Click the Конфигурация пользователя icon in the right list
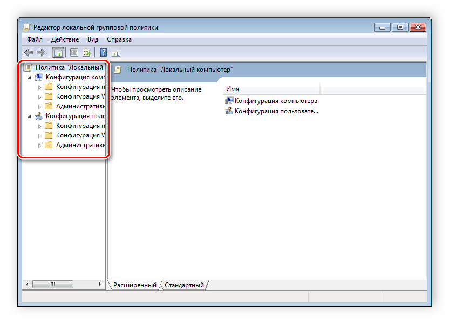 (x=229, y=111)
